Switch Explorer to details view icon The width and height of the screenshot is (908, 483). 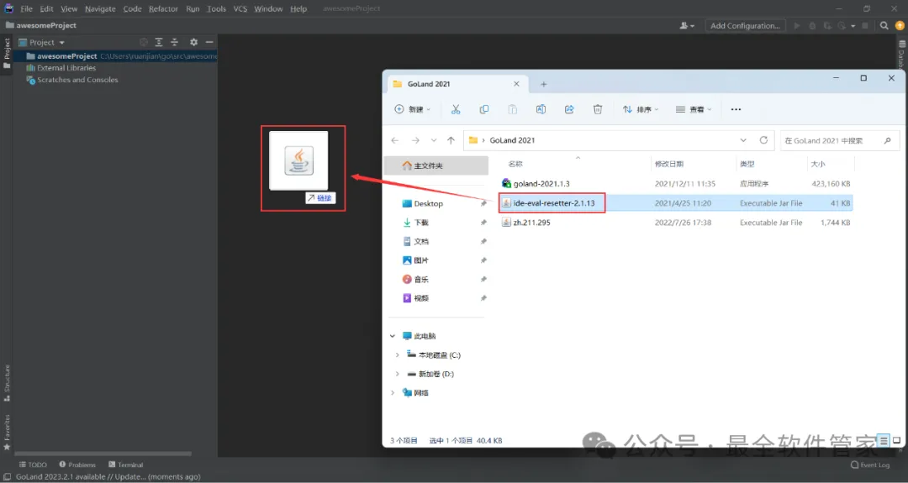pos(884,440)
